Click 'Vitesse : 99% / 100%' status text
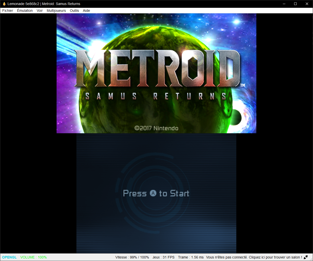The image size is (313, 261). (132, 257)
